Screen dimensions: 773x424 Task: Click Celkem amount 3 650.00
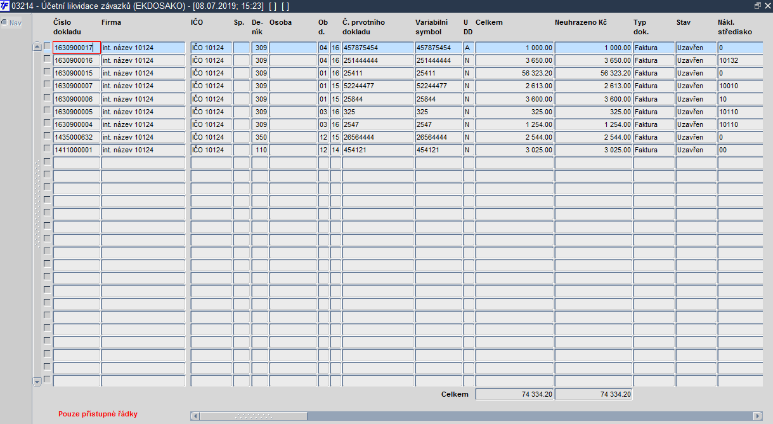click(514, 60)
